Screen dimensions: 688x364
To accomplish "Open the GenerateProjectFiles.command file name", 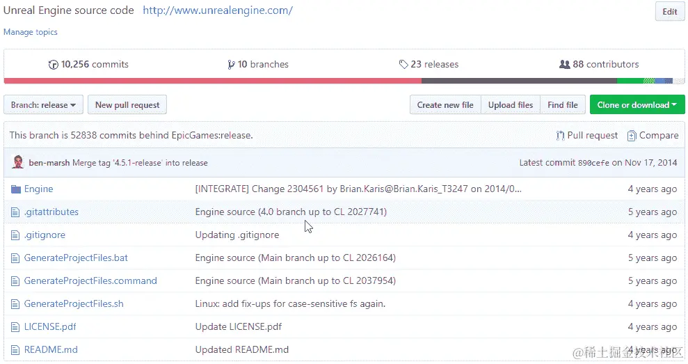I will click(90, 281).
